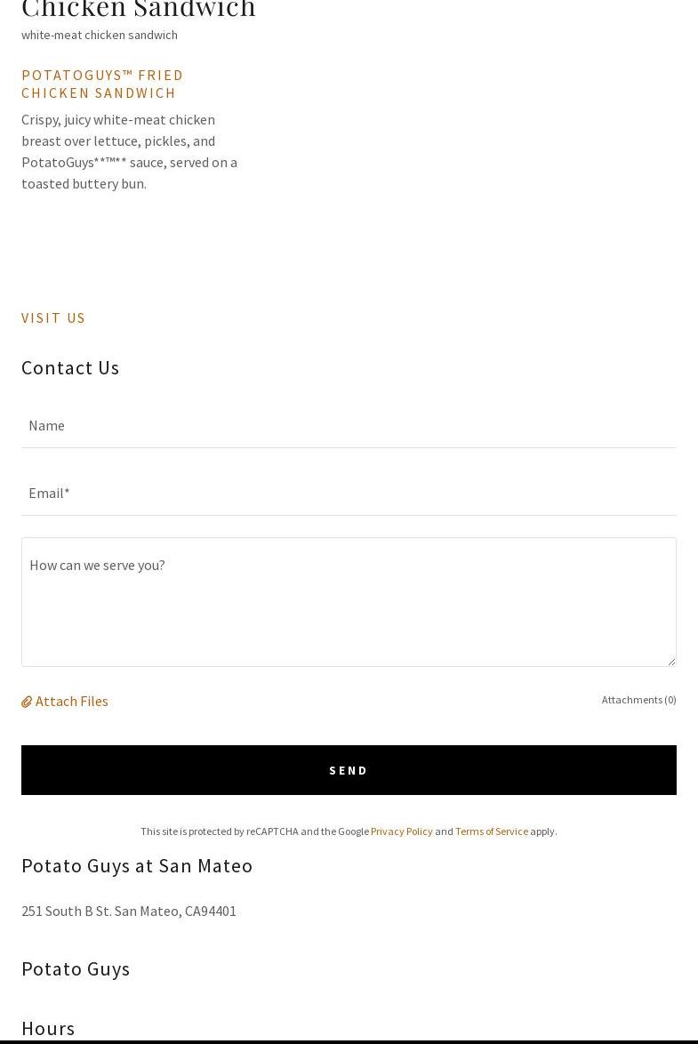698x1044 pixels.
Task: Click the Contact Us heading
Action: click(x=70, y=367)
